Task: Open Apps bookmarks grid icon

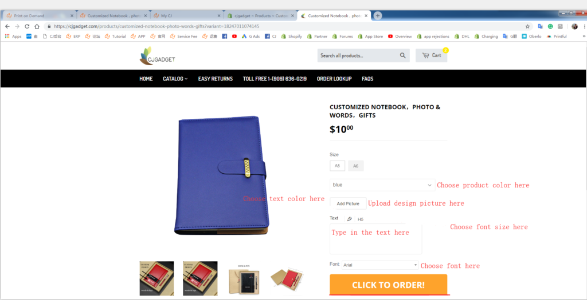Action: point(7,36)
